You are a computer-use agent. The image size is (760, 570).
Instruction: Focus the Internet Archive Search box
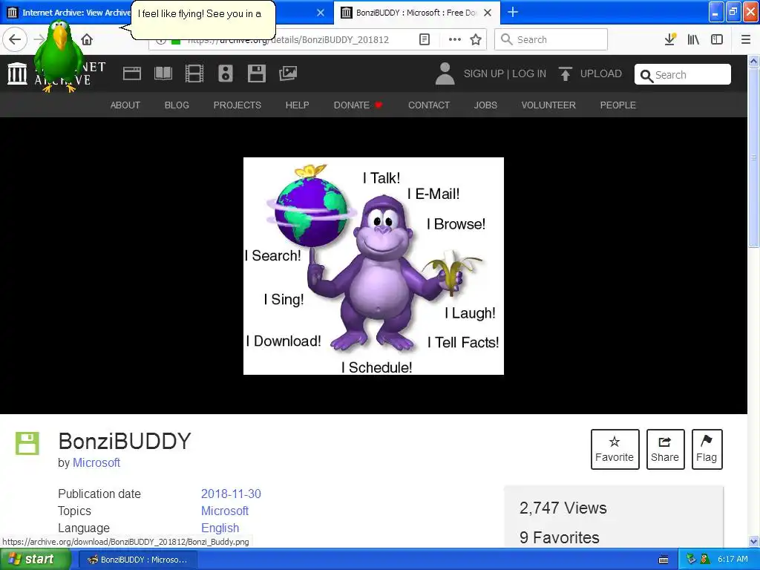click(x=683, y=75)
